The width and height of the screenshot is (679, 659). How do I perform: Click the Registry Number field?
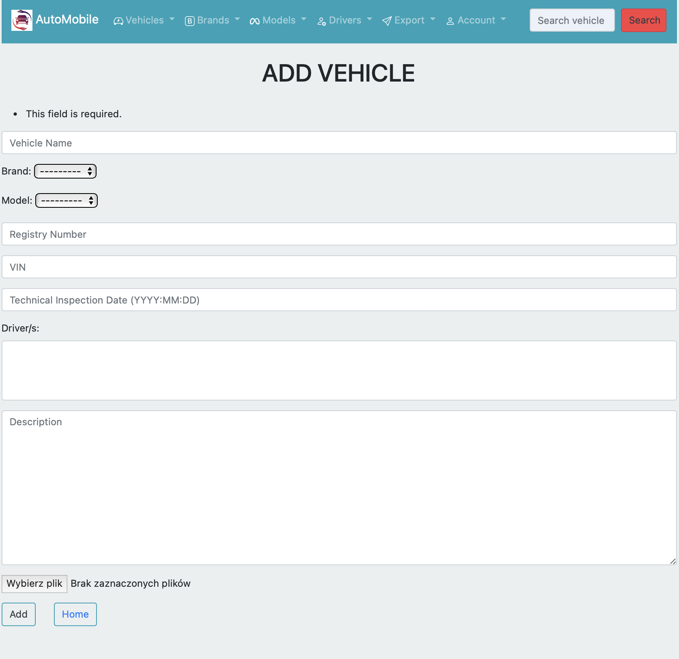339,234
